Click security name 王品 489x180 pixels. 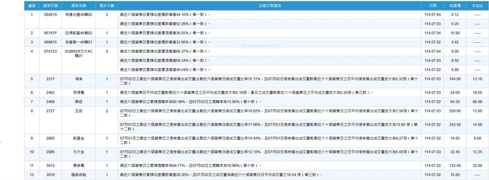point(78,111)
